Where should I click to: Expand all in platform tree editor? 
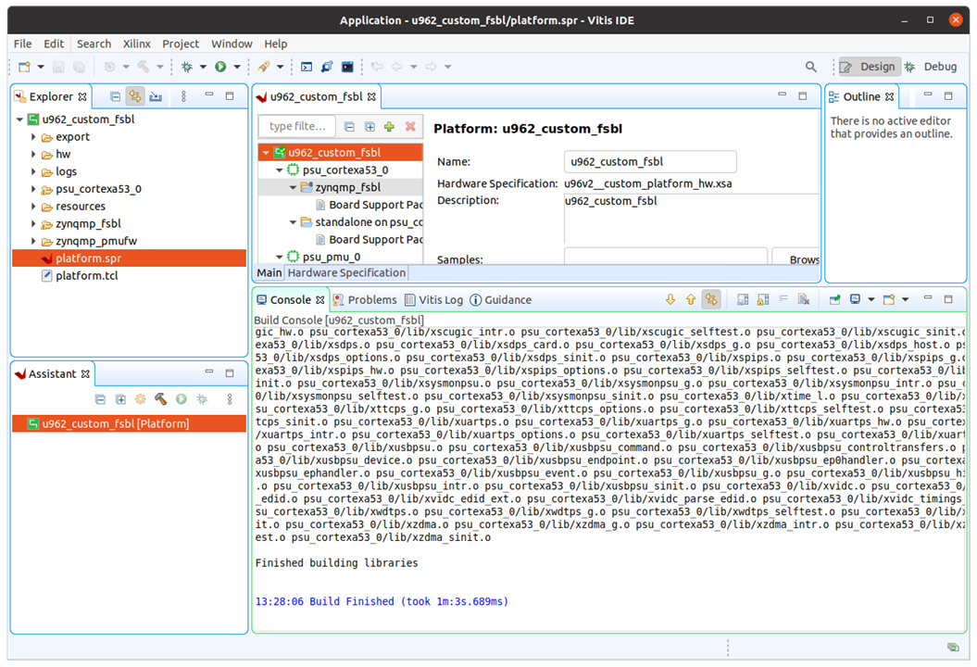(x=370, y=127)
